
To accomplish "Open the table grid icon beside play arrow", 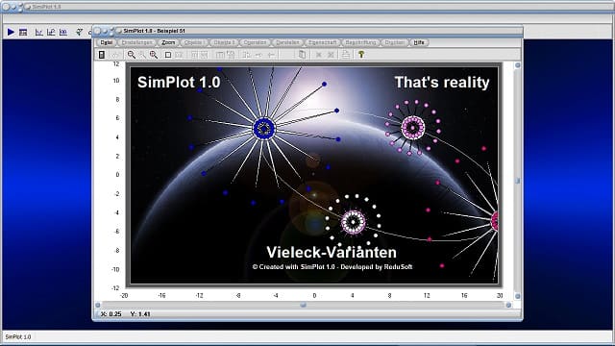I will pos(23,32).
